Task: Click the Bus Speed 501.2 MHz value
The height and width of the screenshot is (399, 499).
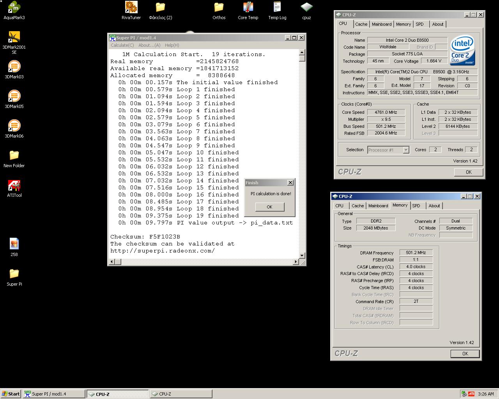Action: coord(386,126)
